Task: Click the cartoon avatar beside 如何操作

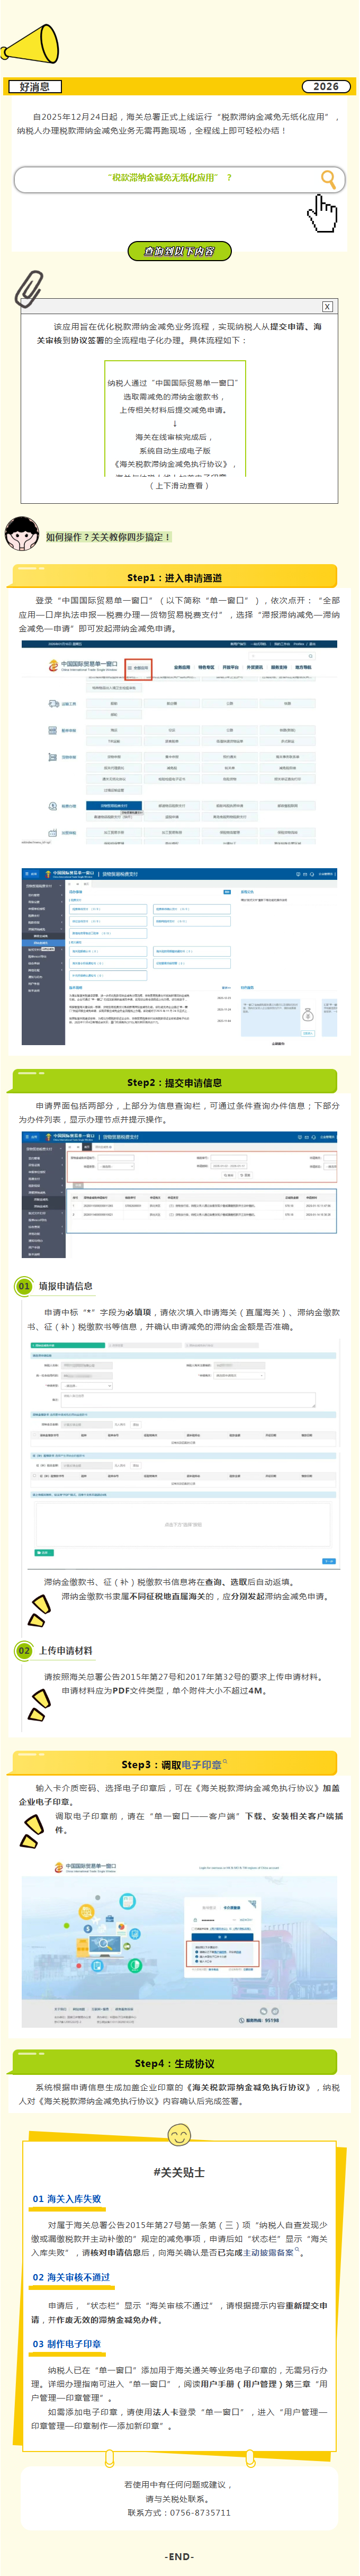Action: coord(22,533)
